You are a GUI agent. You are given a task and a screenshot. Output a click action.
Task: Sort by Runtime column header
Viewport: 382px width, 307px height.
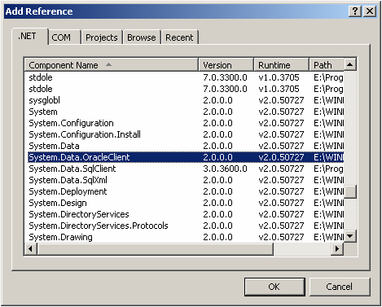click(282, 65)
